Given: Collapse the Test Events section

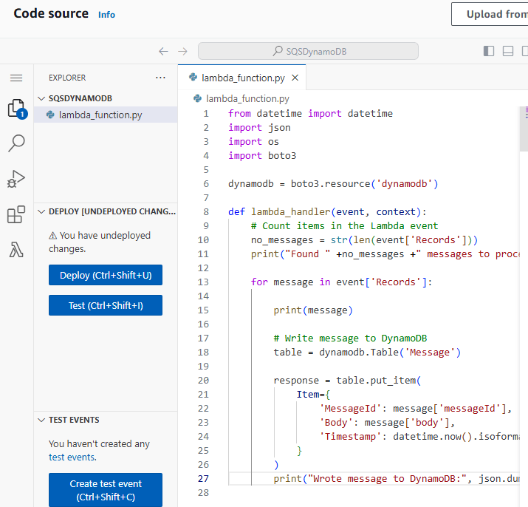Looking at the screenshot, I should pos(41,420).
